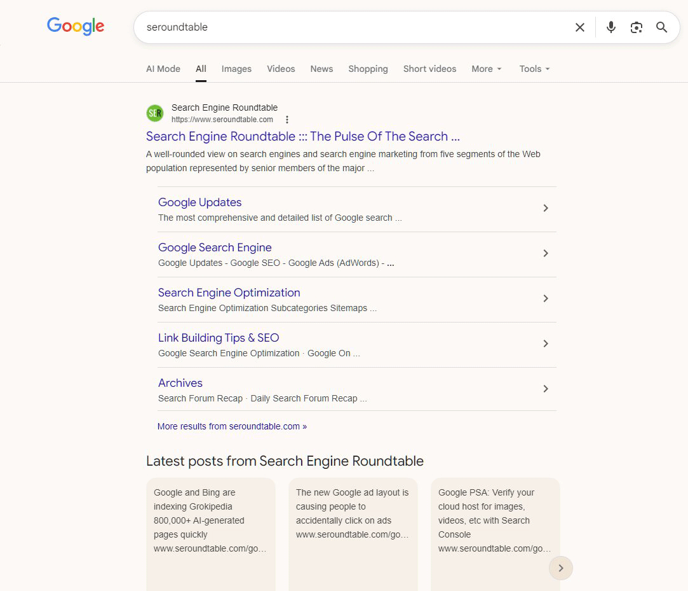Expand the Archives sitelink chevron
688x591 pixels.
point(545,389)
